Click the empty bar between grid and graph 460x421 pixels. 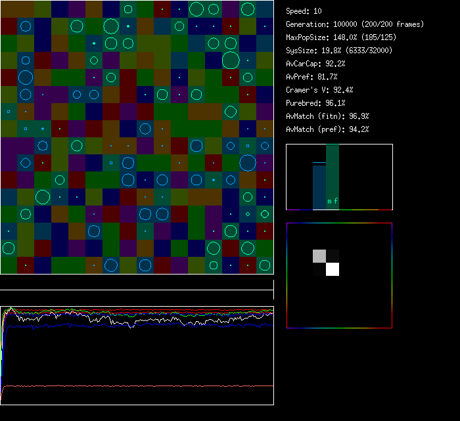pyautogui.click(x=137, y=283)
